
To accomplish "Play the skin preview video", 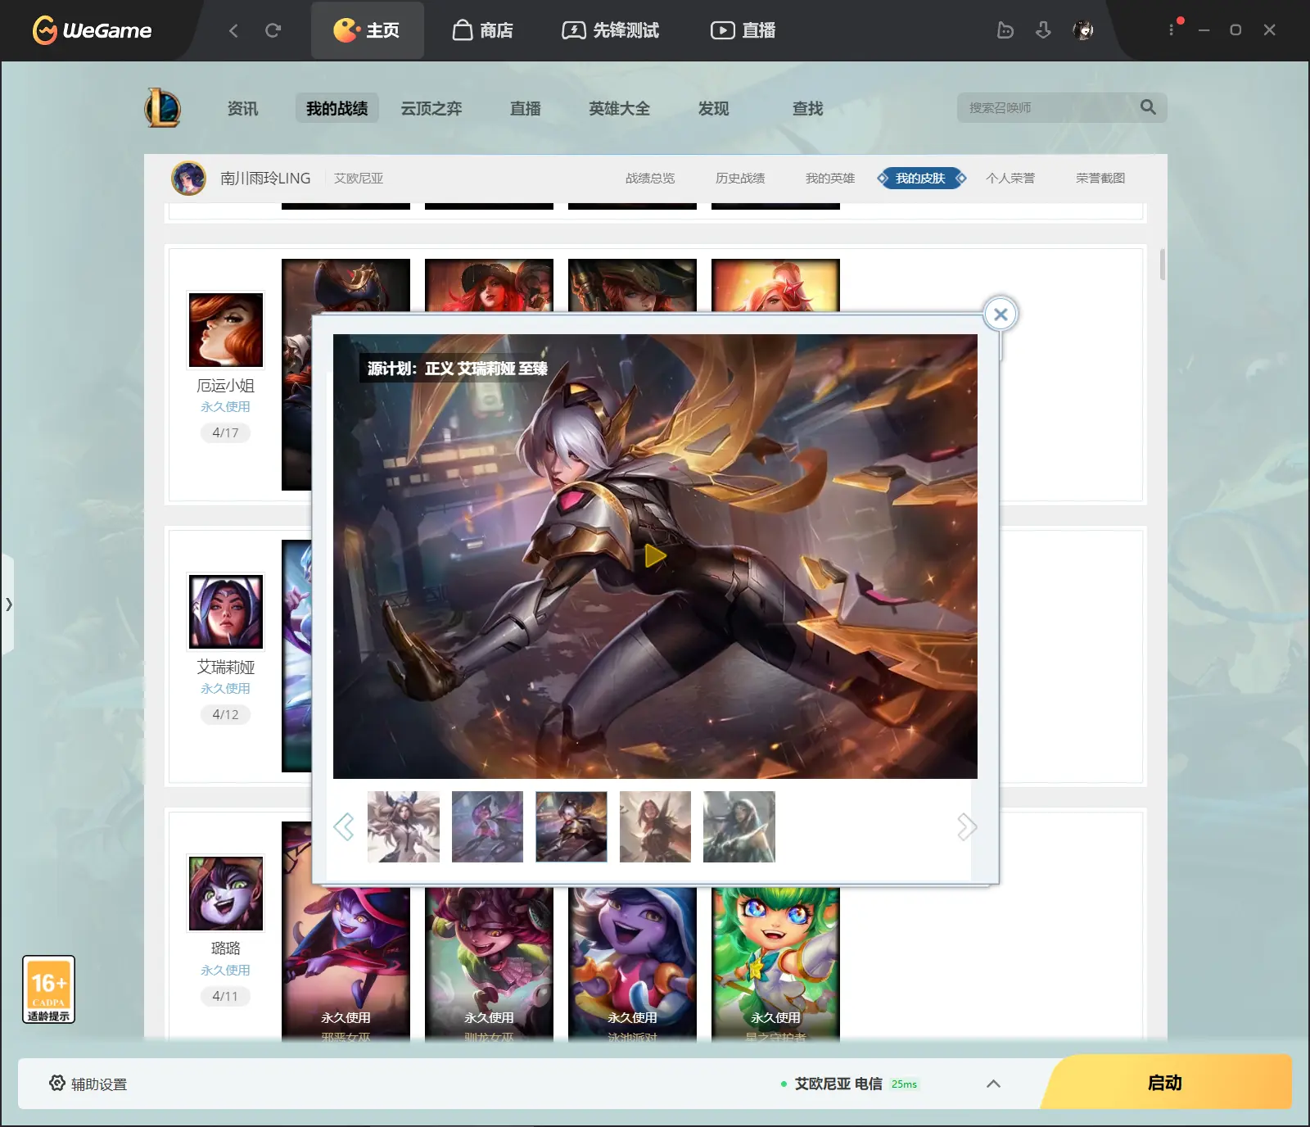I will pyautogui.click(x=655, y=556).
